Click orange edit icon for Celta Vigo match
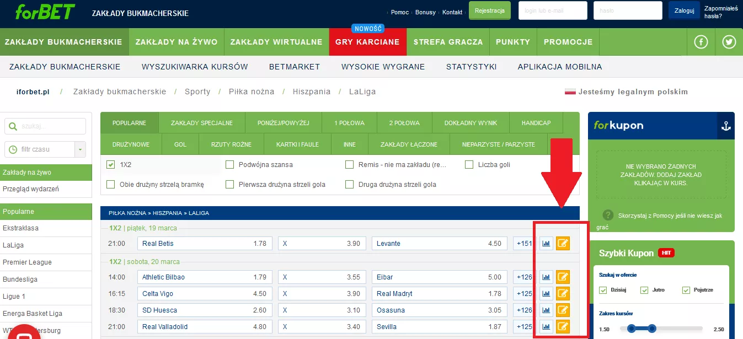This screenshot has height=339, width=743. [563, 294]
